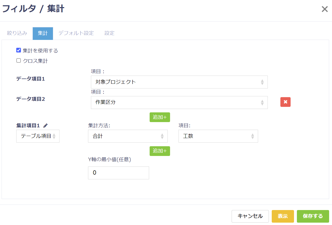Image resolution: width=332 pixels, height=225 pixels.
Task: Open the デフォルト設定 tab
Action: click(76, 33)
